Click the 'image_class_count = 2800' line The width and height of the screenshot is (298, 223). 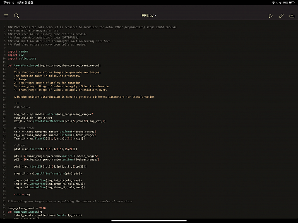coord(26,209)
